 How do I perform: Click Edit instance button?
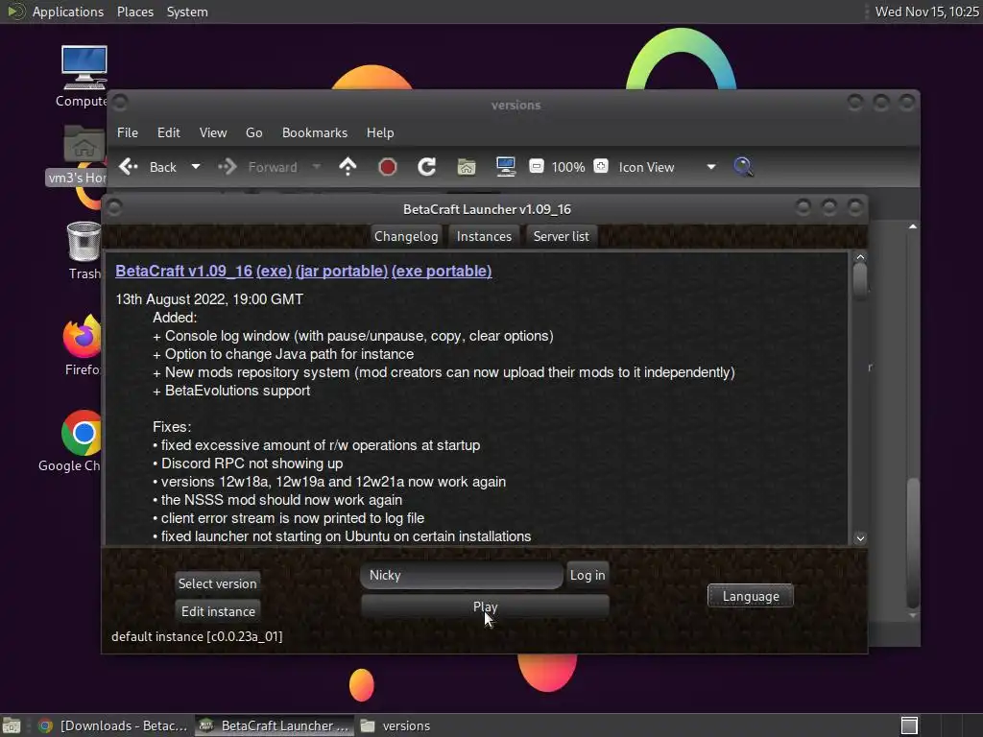(218, 611)
